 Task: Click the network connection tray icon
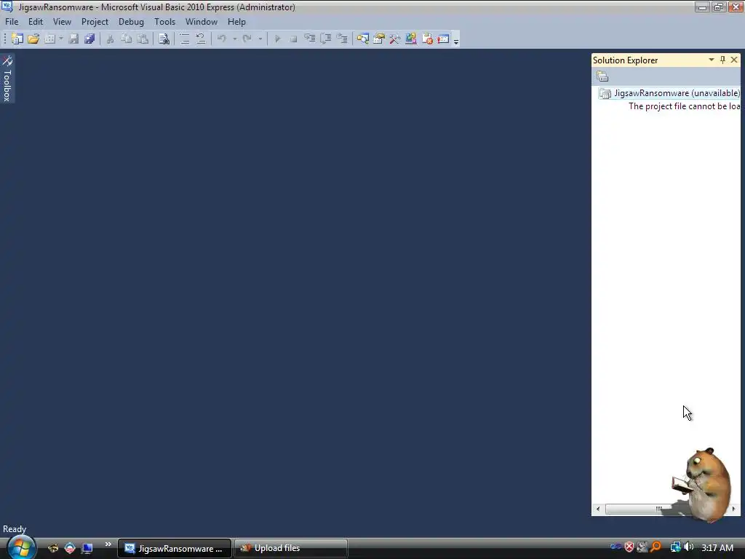(x=675, y=547)
